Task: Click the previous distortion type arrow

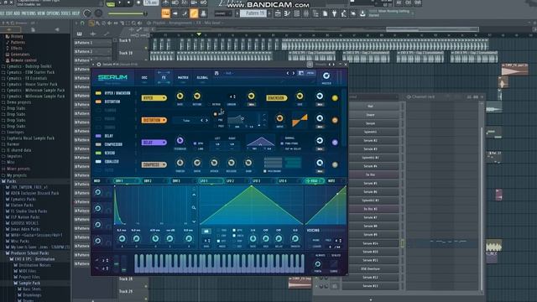Action: [x=201, y=120]
